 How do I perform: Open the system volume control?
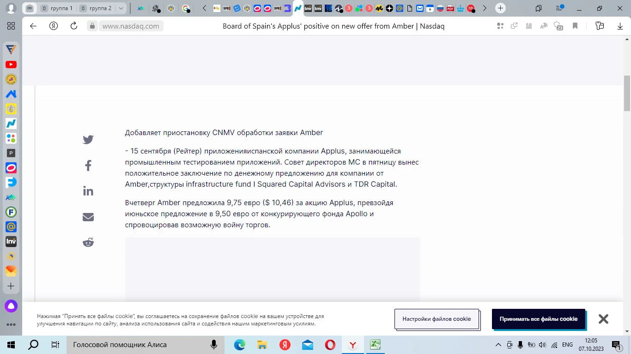(x=542, y=345)
